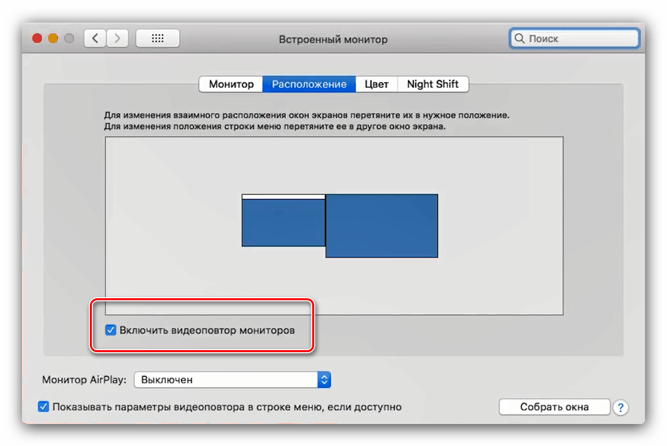Click the Встроенный монитор window title
667x446 pixels.
[333, 39]
